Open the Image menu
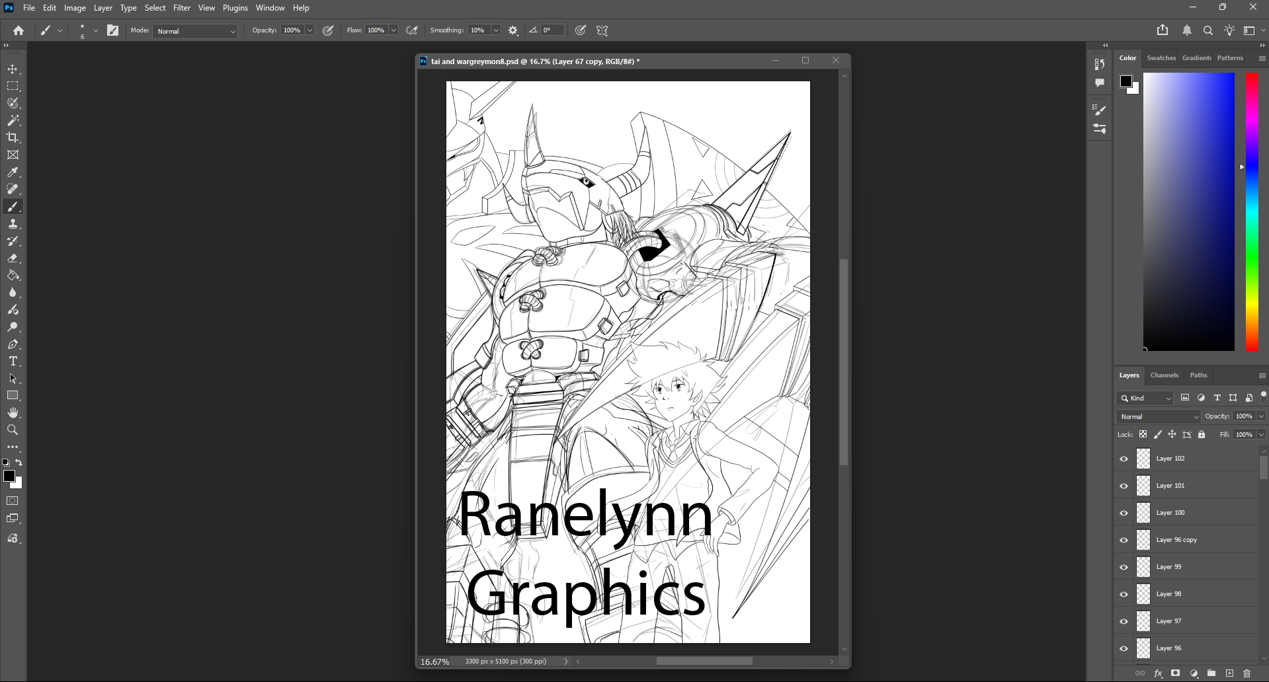Viewport: 1269px width, 682px height. tap(75, 8)
